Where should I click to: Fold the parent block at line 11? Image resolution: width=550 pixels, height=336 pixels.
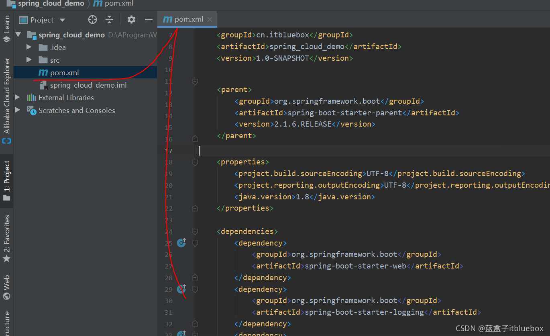pyautogui.click(x=195, y=82)
